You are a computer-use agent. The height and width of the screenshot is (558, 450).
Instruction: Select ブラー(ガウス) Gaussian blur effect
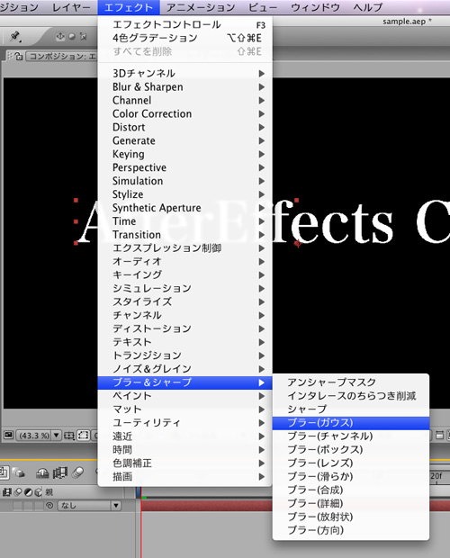click(351, 423)
